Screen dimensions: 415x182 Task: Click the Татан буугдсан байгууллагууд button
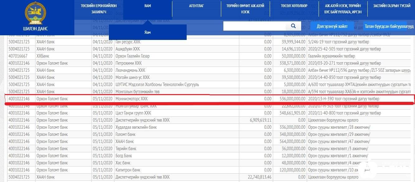[x=389, y=27]
